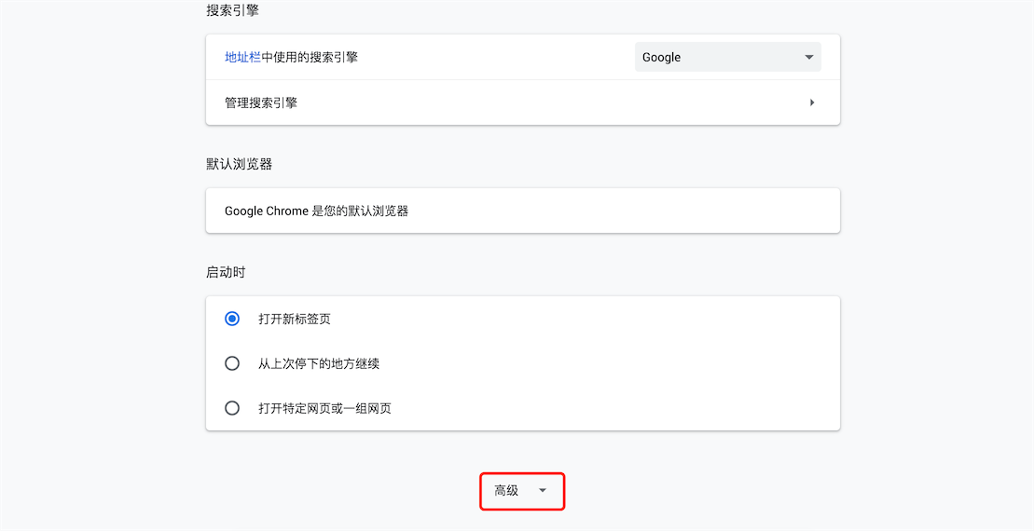Click the 中使用的搜索引擎 description text
This screenshot has width=1034, height=531.
click(310, 58)
